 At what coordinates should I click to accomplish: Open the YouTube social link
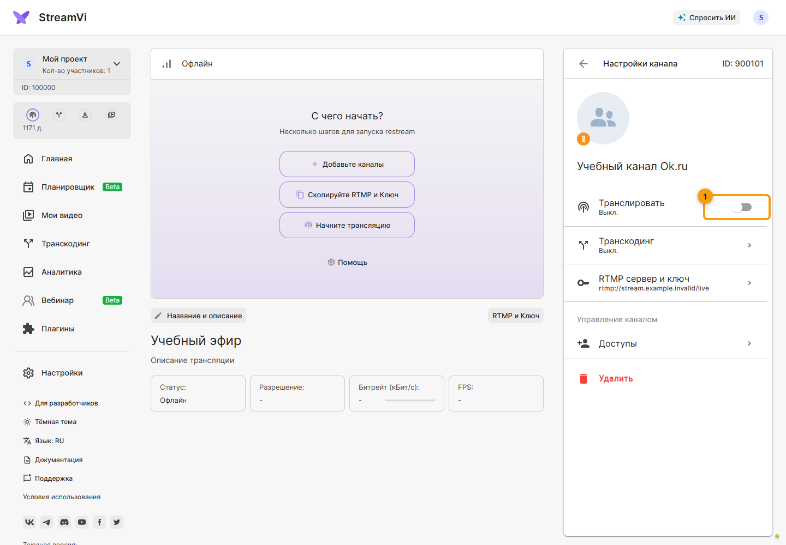(82, 522)
